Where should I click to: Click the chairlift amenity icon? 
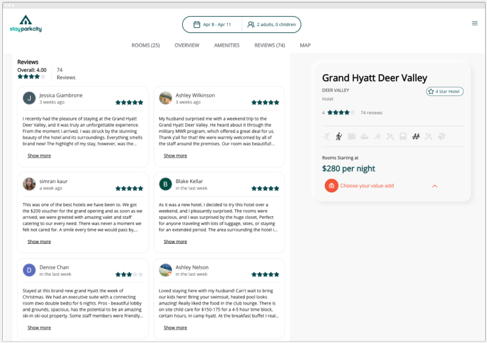click(x=416, y=136)
